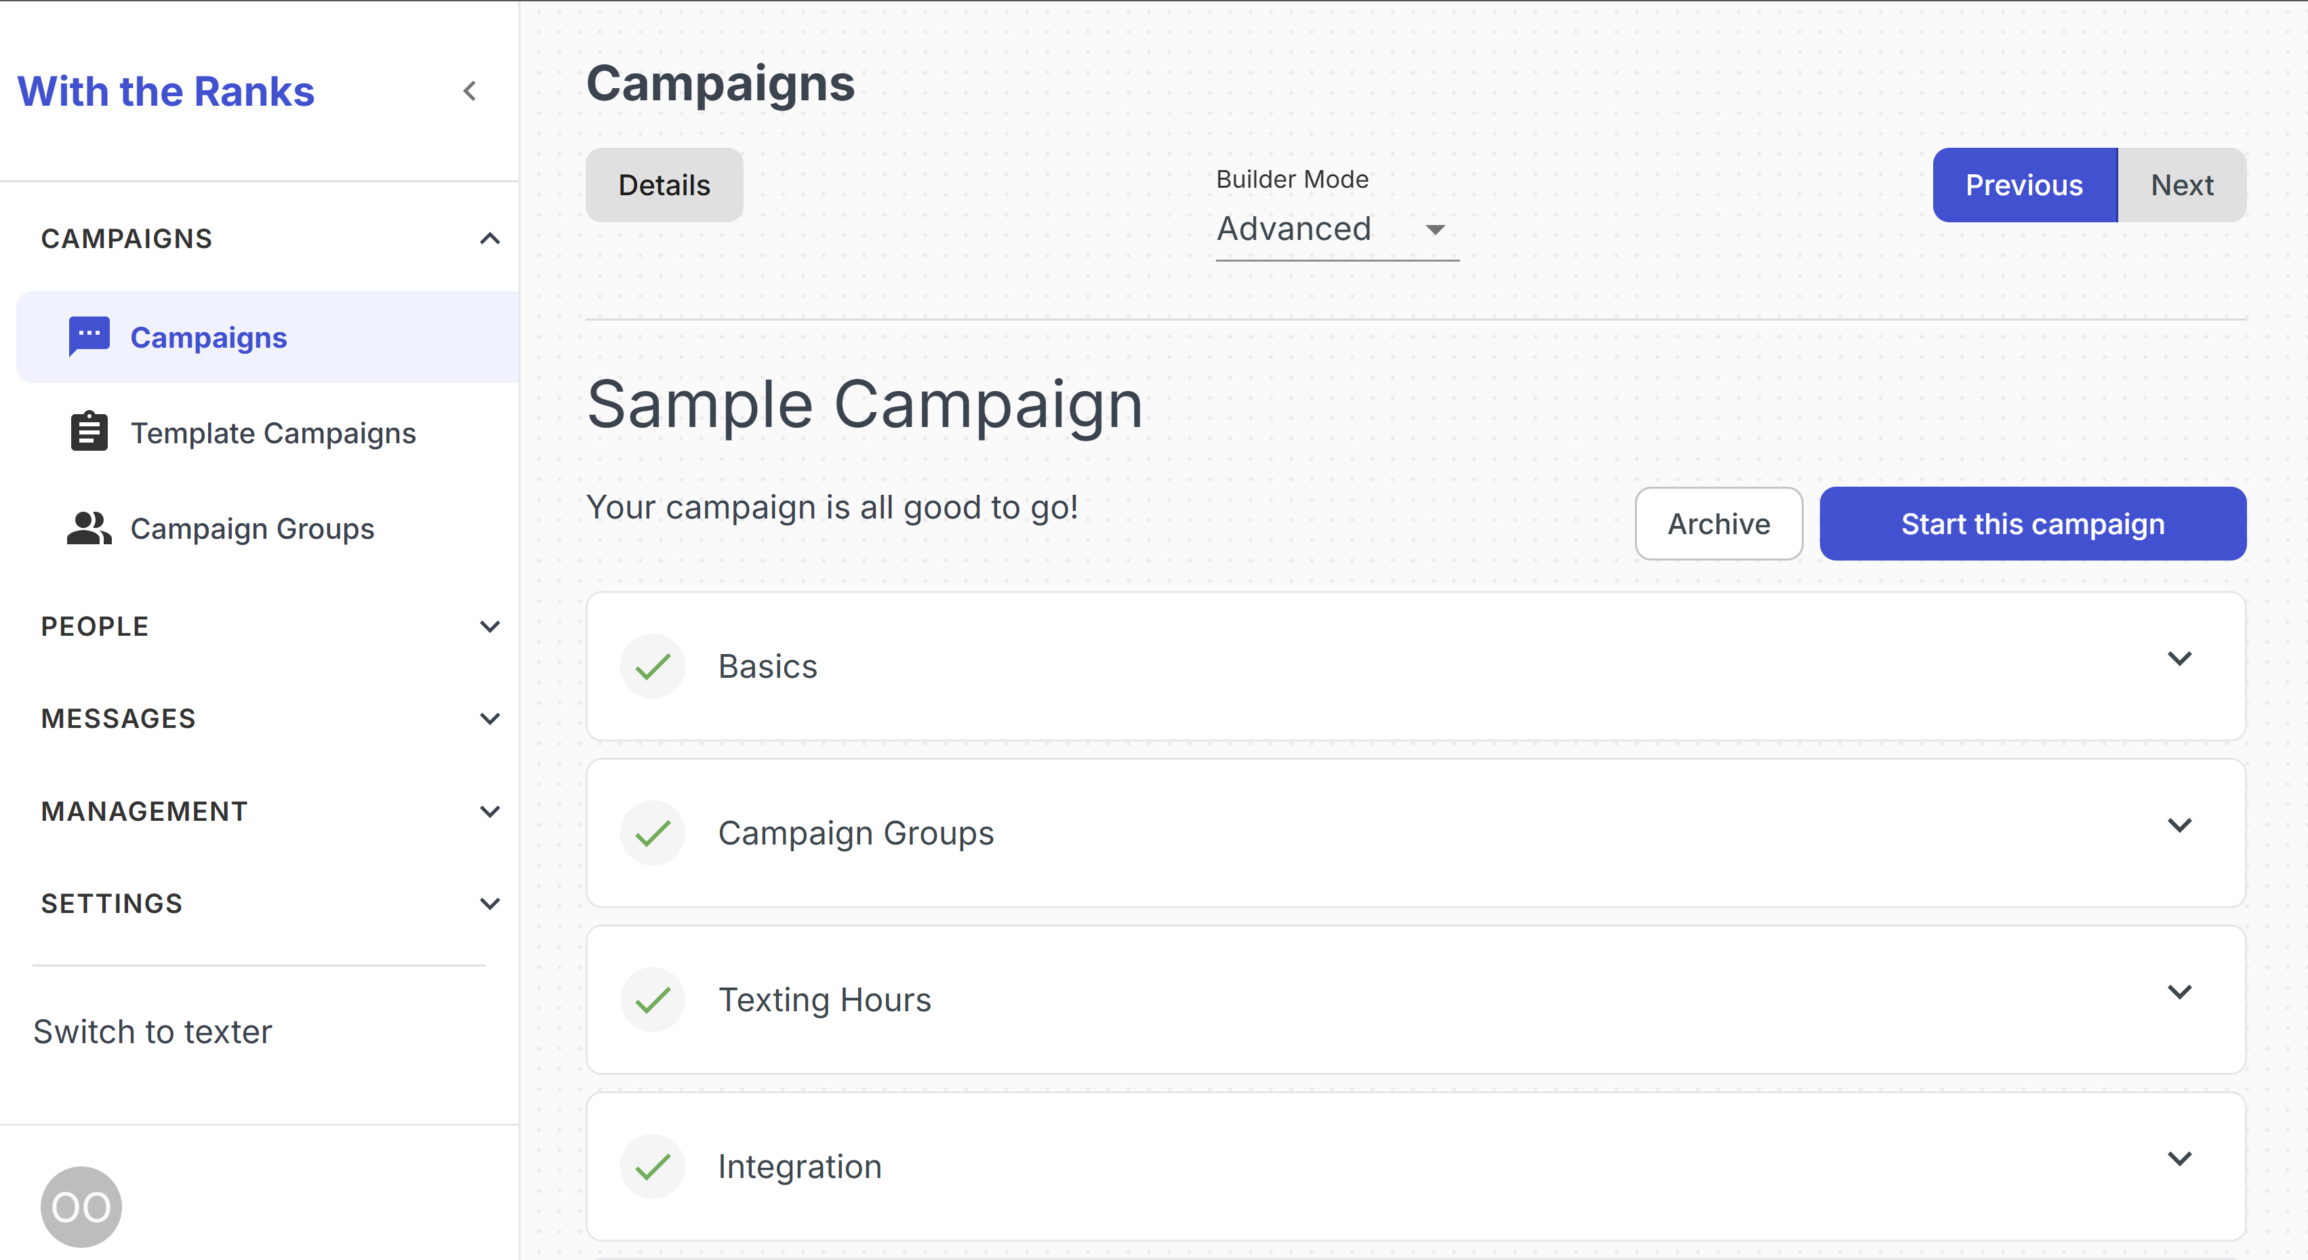Click the Archive button

[1718, 523]
